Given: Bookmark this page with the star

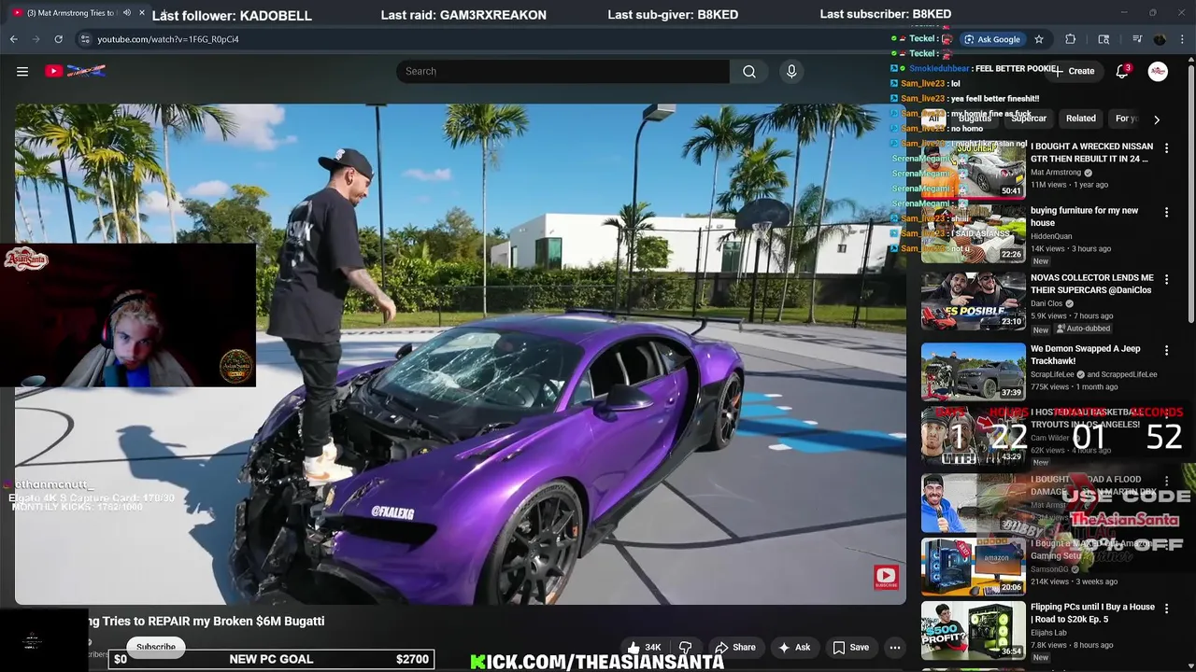Looking at the screenshot, I should 1038,39.
